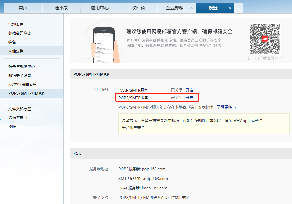Open 邮箱安全设置 in the sidebar

coord(20,75)
